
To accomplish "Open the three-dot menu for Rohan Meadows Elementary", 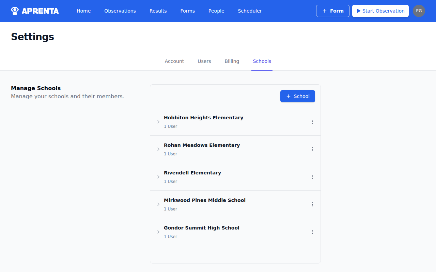I will click(x=312, y=149).
